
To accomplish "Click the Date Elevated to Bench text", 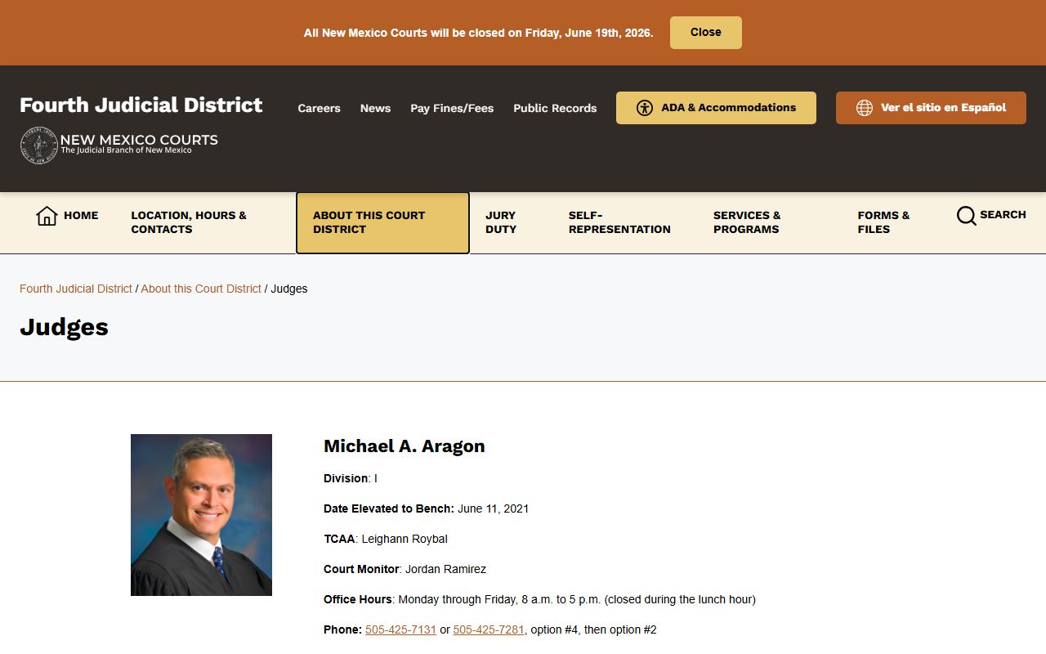I will (426, 508).
